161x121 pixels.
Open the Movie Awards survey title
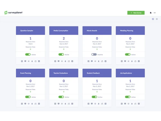[92, 31]
